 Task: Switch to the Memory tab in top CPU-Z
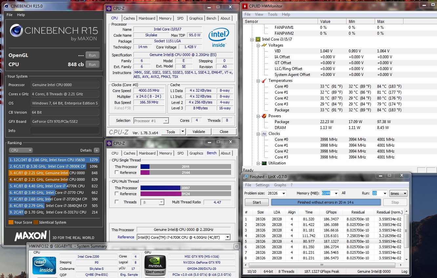pyautogui.click(x=165, y=18)
